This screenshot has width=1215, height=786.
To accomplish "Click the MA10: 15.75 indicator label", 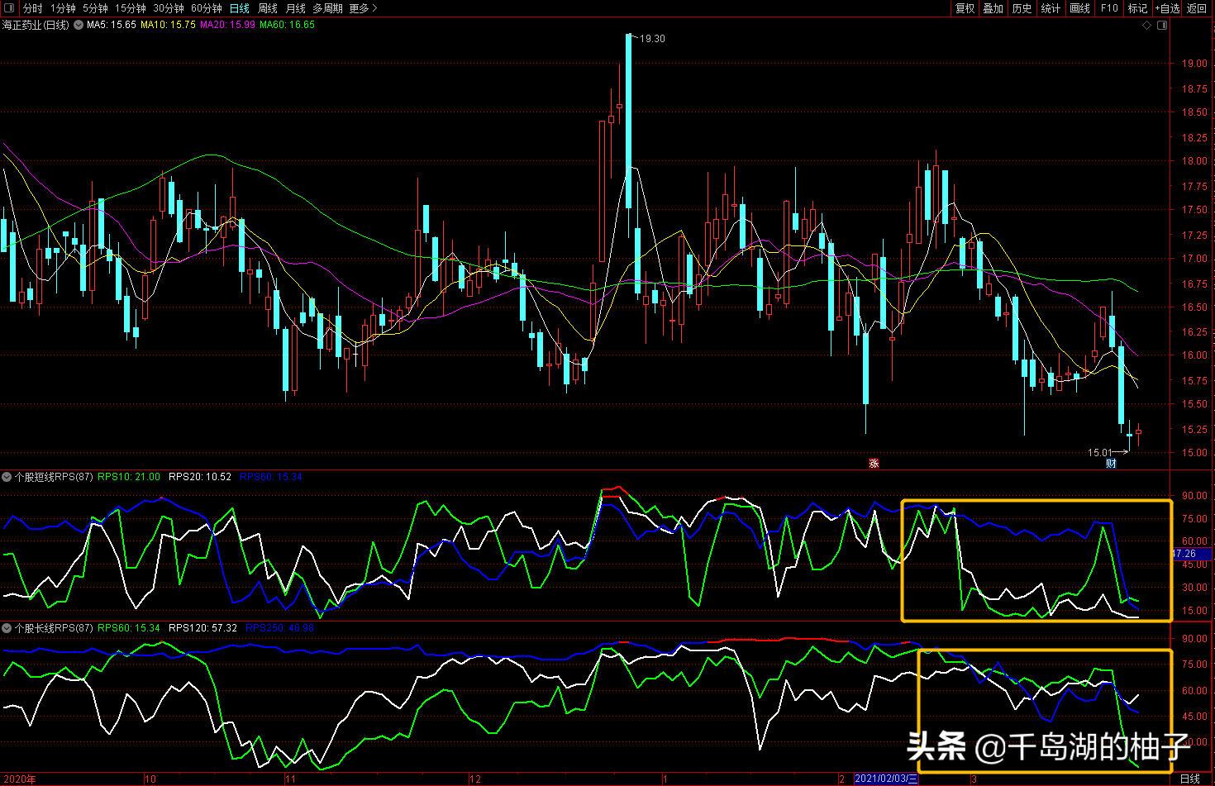I will coord(168,25).
